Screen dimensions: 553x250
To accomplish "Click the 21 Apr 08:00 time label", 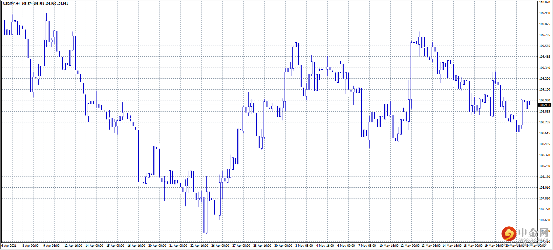I will (x=178, y=246).
